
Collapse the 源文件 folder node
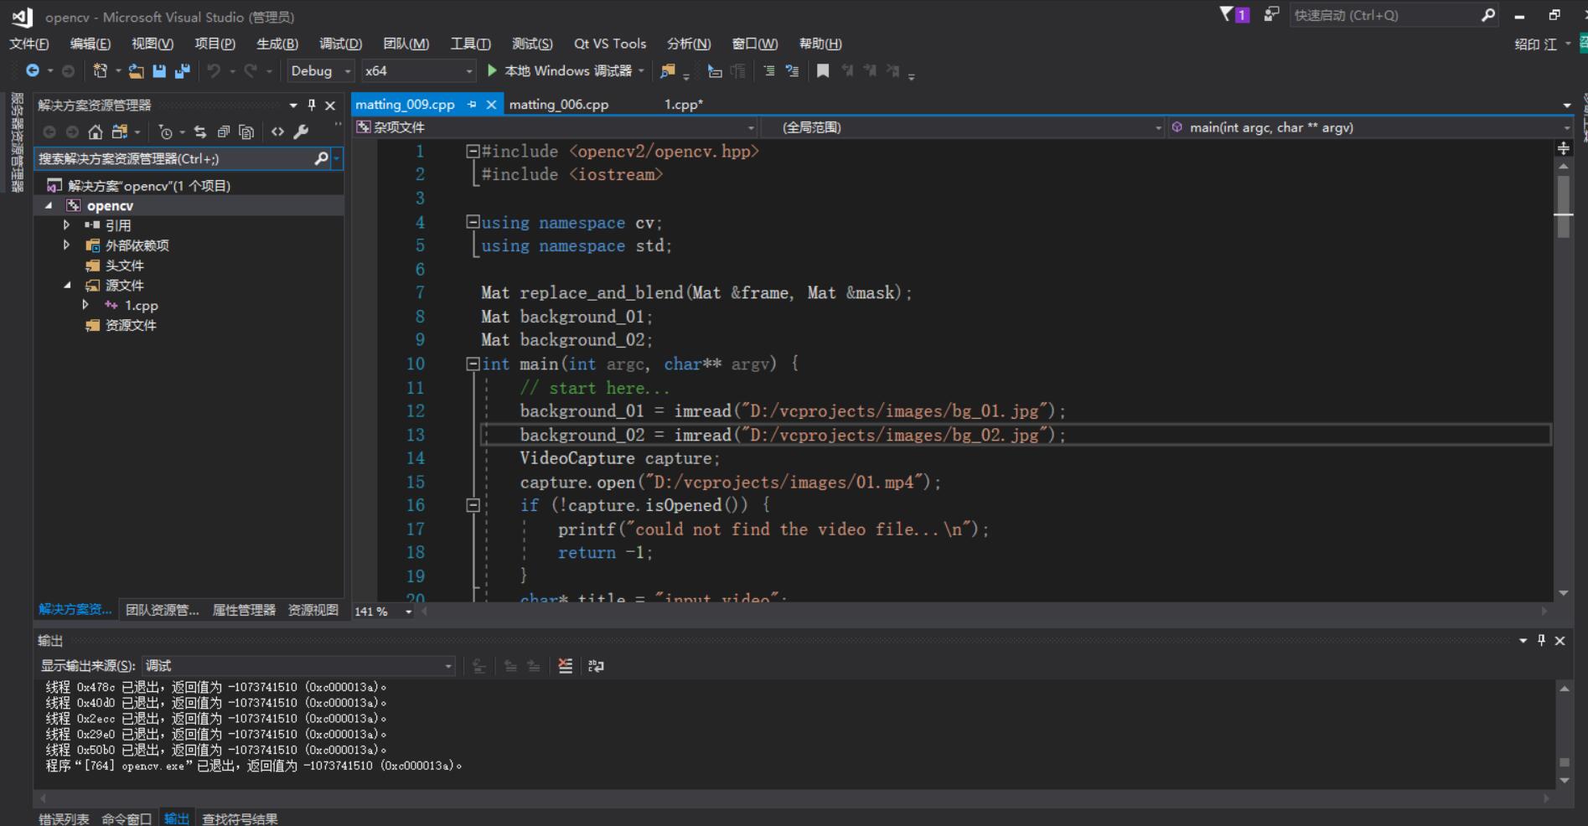pos(67,285)
